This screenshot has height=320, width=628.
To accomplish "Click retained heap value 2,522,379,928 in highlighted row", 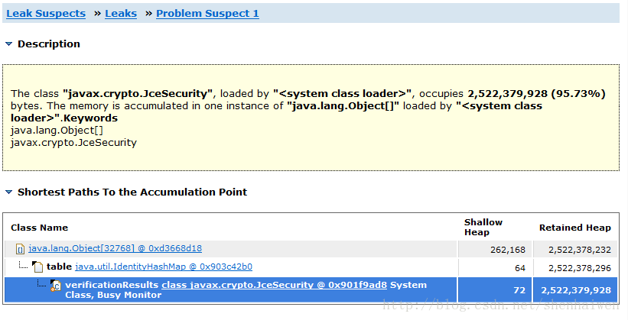I will point(576,290).
